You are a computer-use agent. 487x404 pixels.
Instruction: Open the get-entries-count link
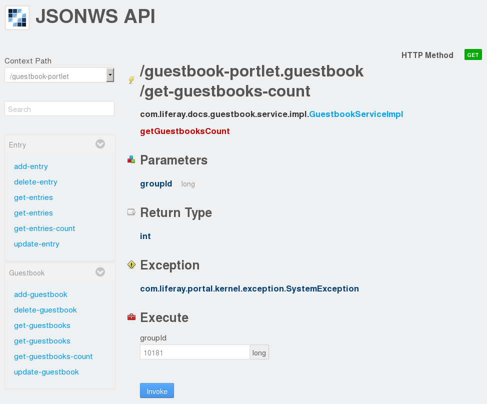tap(44, 228)
